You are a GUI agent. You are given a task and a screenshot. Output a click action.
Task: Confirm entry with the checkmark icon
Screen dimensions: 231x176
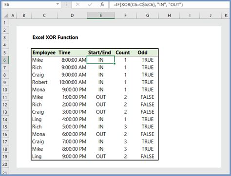pos(90,4)
